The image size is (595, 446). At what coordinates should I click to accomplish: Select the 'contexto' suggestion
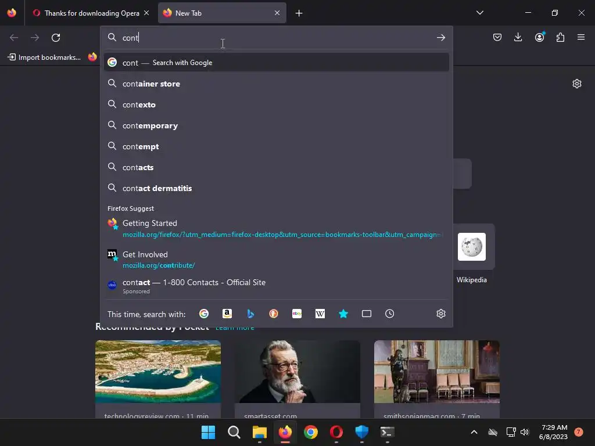276,105
